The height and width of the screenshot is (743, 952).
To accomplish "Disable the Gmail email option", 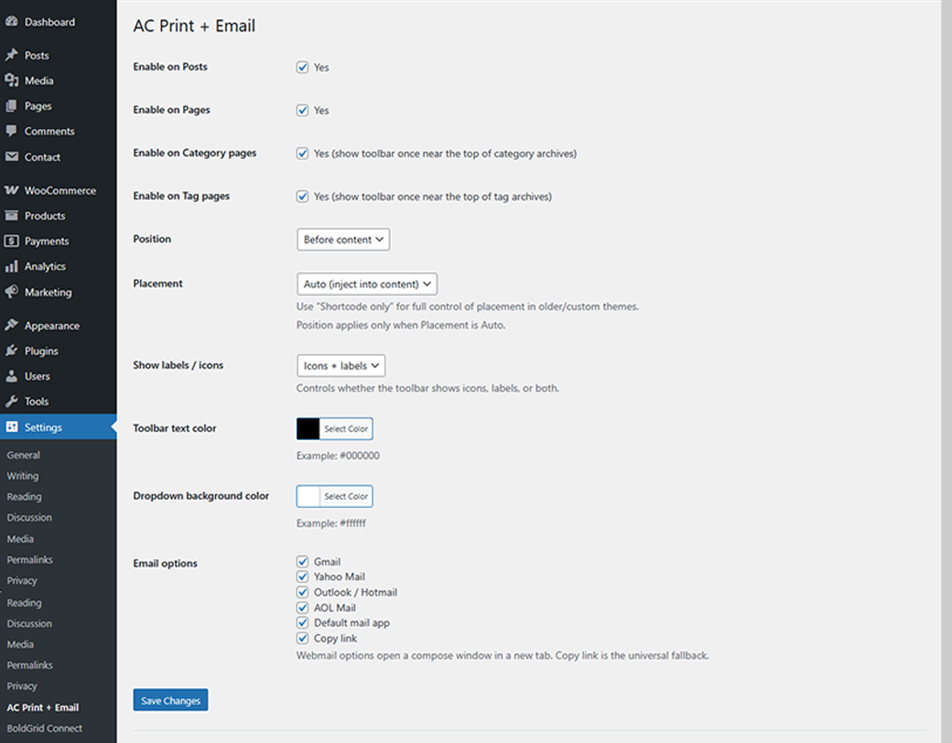I will point(302,562).
